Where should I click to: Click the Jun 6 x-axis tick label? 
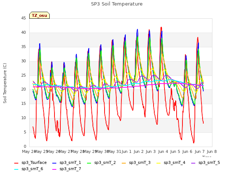click(x=187, y=152)
